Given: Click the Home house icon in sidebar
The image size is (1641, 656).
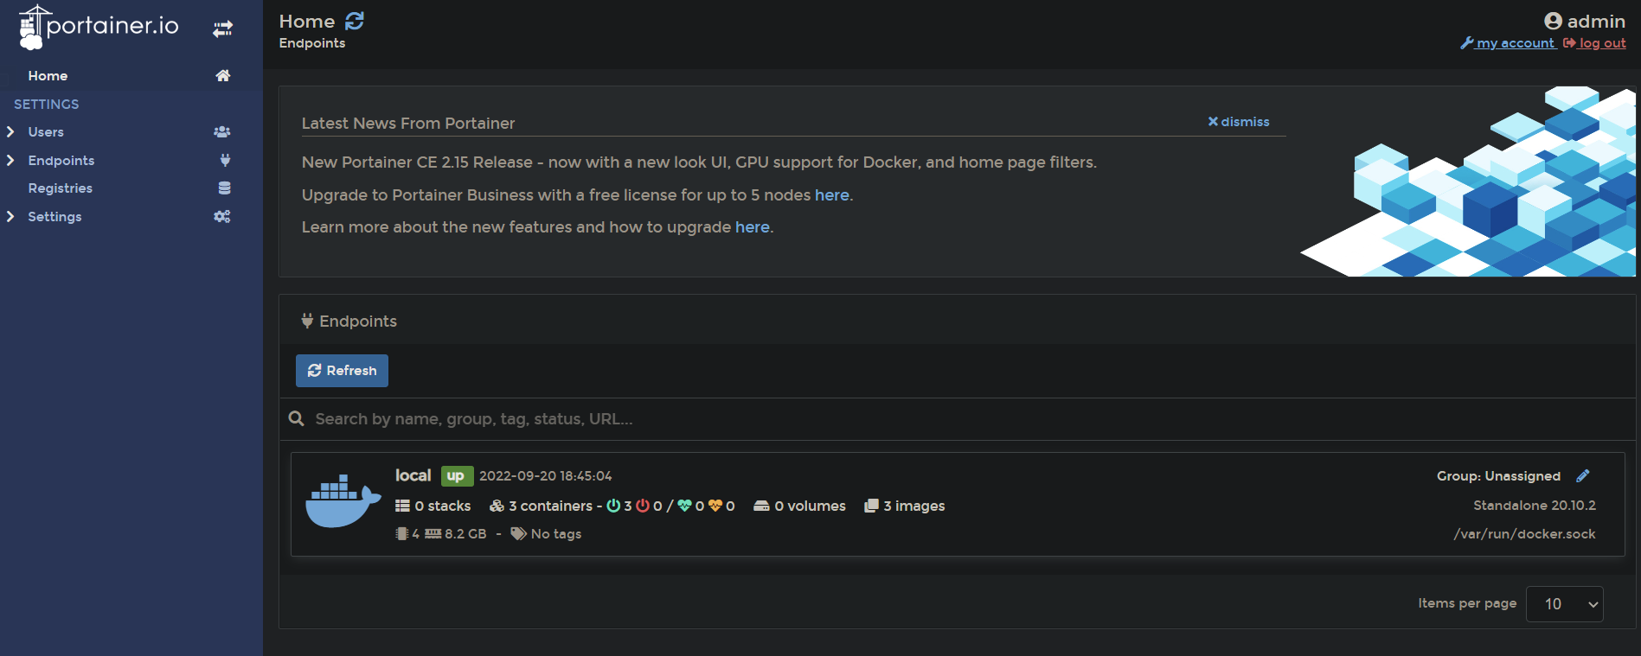Looking at the screenshot, I should pyautogui.click(x=222, y=75).
